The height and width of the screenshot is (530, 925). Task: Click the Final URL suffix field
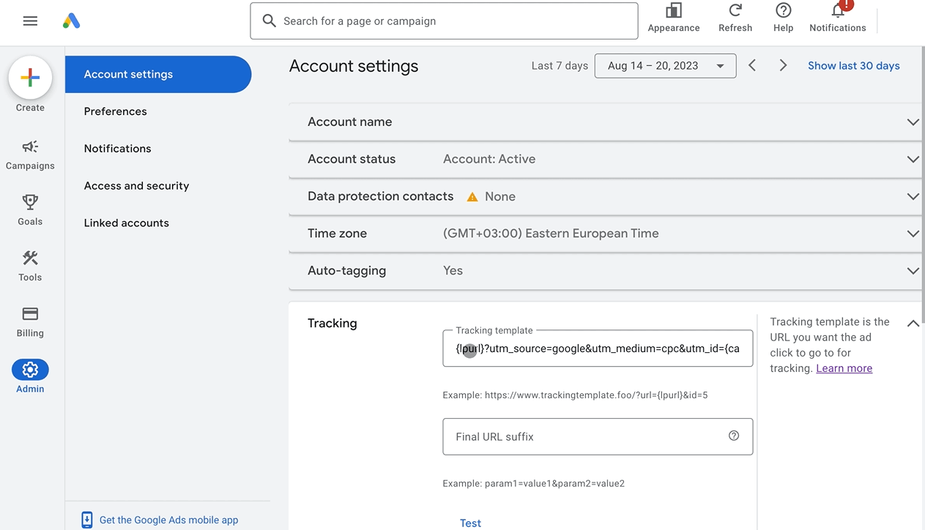(x=598, y=436)
